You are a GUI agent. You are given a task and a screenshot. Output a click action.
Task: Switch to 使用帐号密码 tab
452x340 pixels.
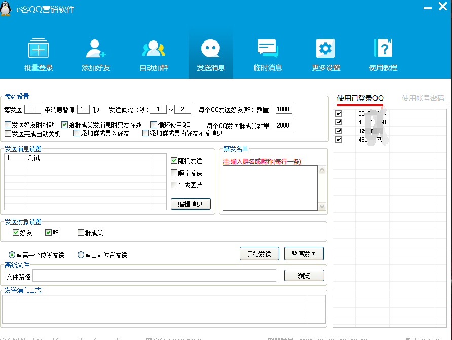423,99
